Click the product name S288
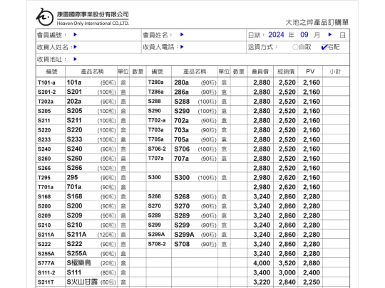385x288 pixels. click(x=182, y=102)
